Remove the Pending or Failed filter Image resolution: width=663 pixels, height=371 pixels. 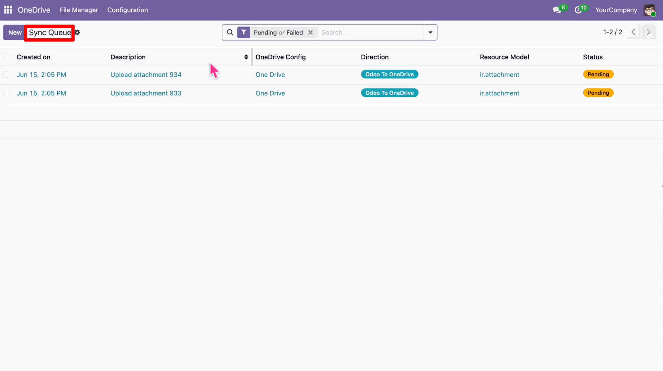(x=310, y=32)
